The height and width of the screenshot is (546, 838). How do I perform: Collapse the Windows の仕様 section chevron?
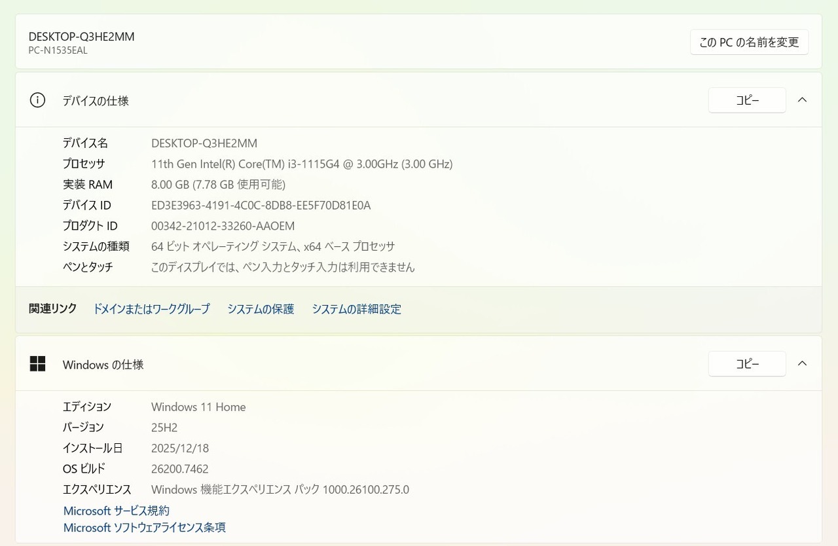point(802,363)
